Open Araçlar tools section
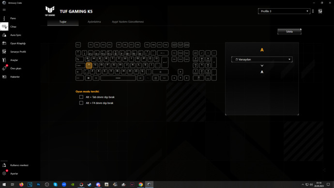This screenshot has height=188, width=334. coord(14,60)
